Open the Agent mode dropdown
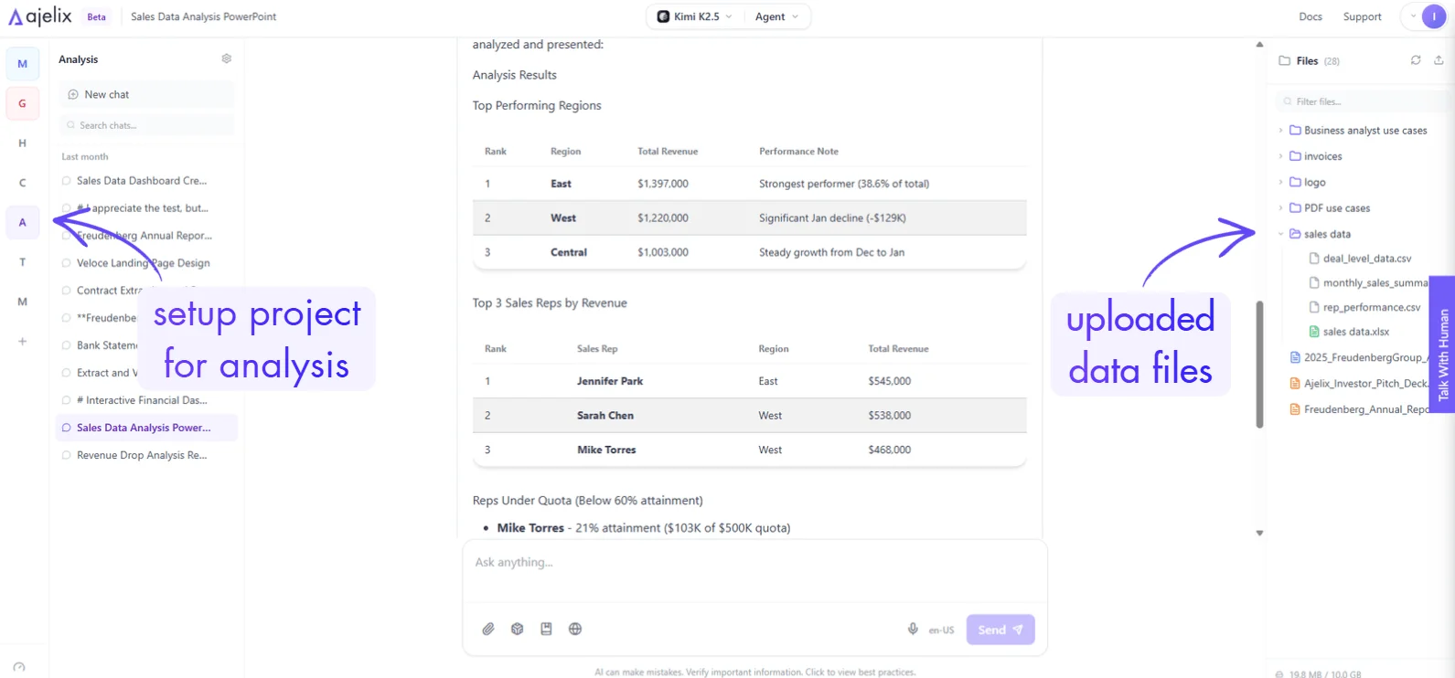Screen dimensions: 1455x678 pyautogui.click(x=776, y=16)
